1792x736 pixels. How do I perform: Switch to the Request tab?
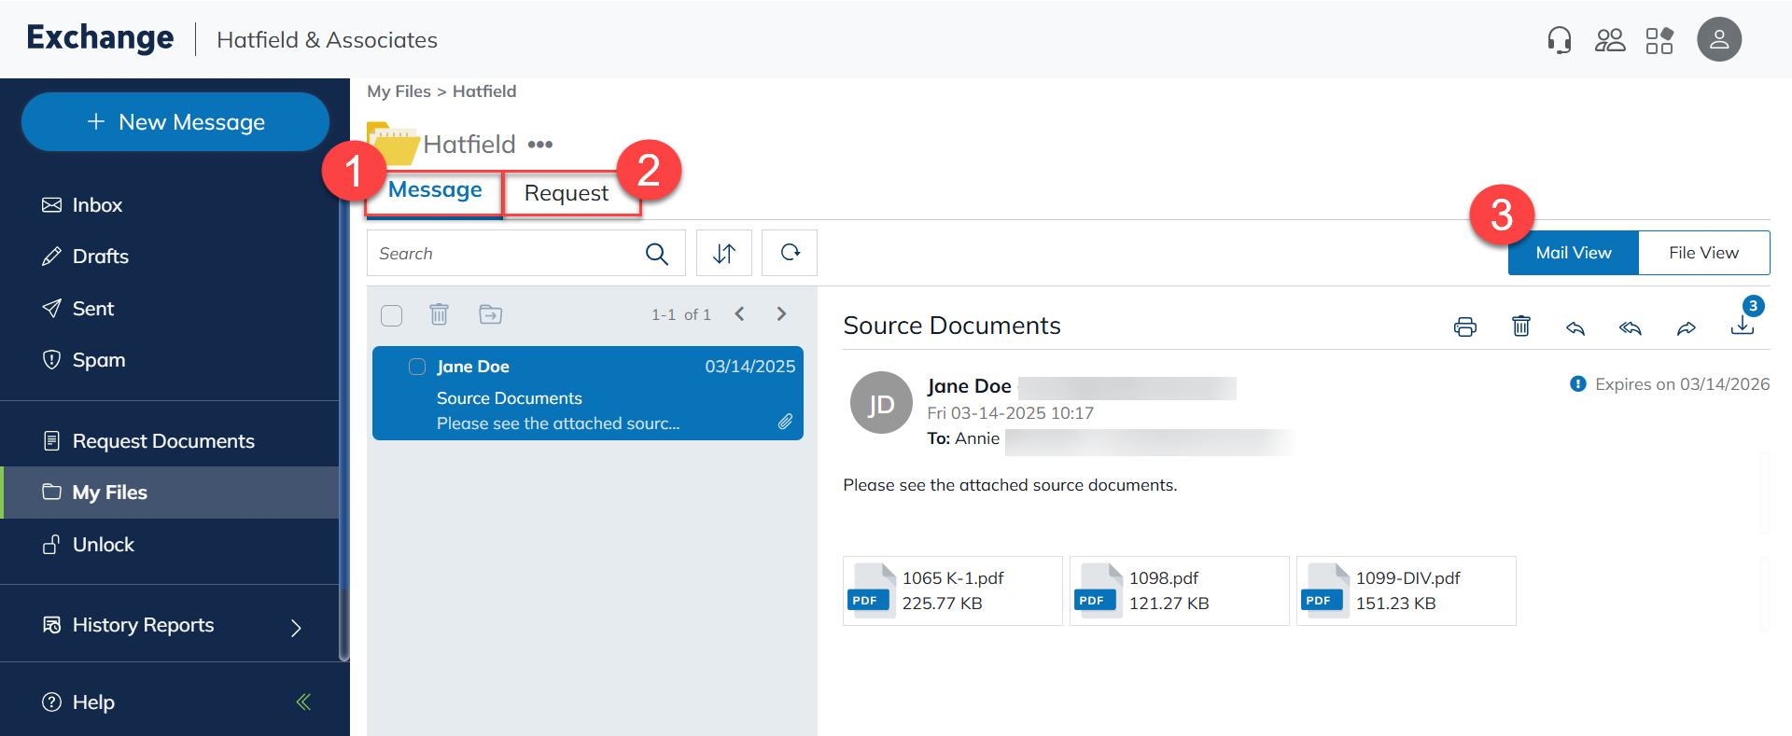click(x=566, y=193)
